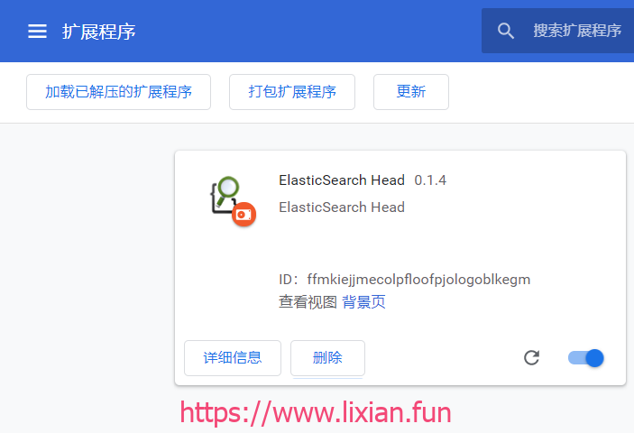
Task: Click 加载已解压的扩展程序 button
Action: 118,92
